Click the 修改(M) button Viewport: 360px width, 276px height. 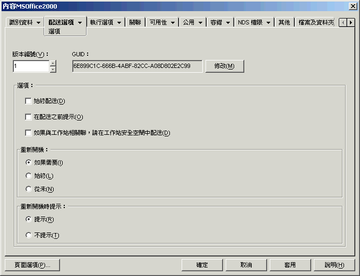pos(225,66)
